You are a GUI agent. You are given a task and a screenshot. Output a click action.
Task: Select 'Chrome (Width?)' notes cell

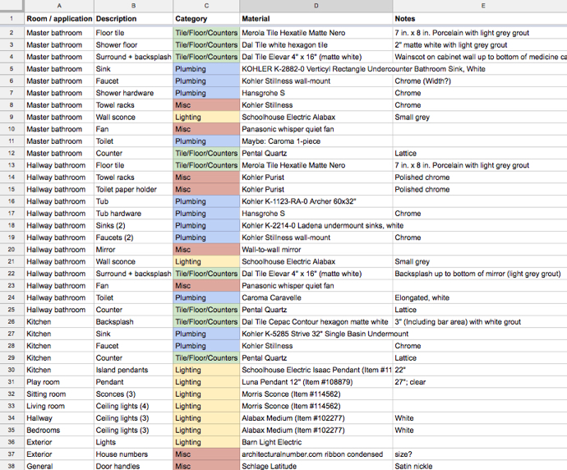pyautogui.click(x=480, y=81)
